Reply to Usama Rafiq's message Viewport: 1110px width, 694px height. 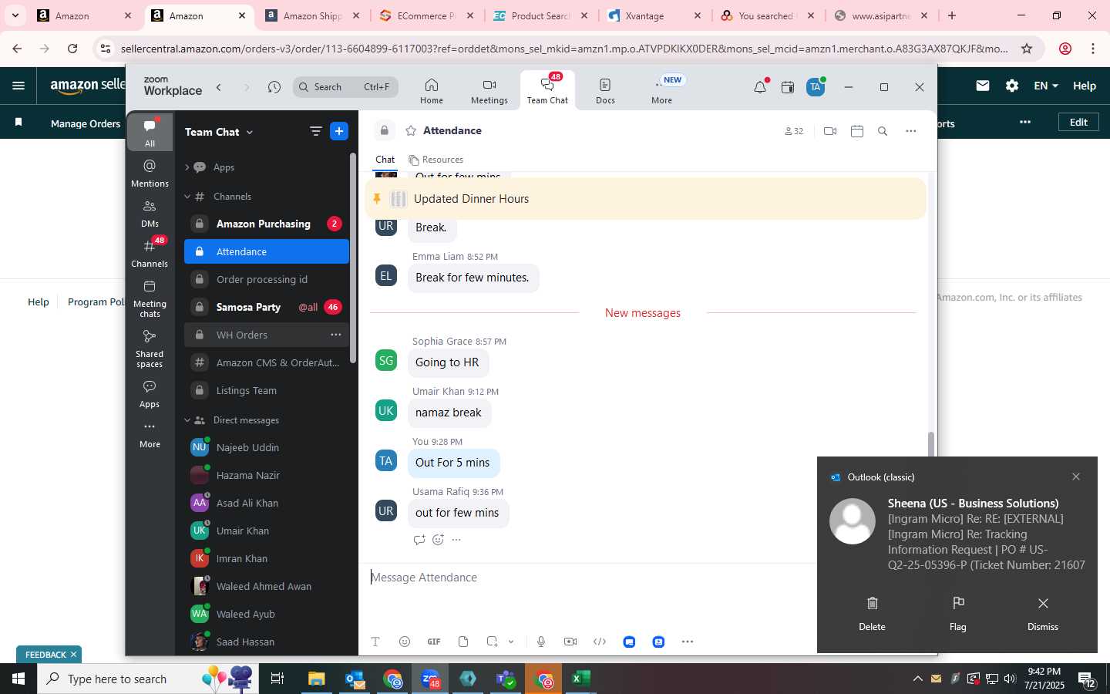pyautogui.click(x=419, y=540)
